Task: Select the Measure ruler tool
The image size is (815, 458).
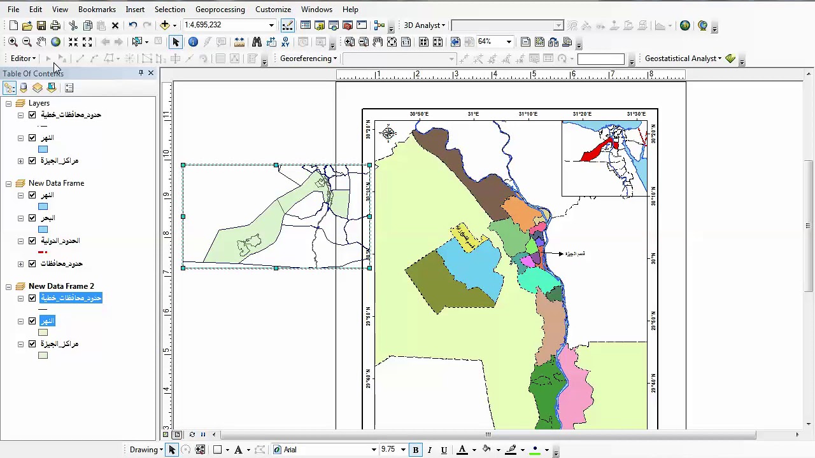Action: [x=239, y=42]
